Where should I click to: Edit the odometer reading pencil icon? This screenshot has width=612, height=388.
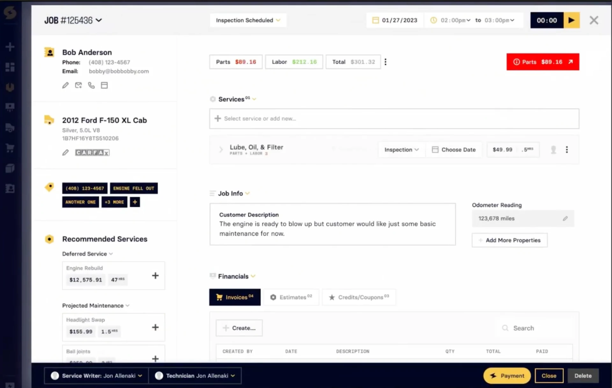(565, 219)
